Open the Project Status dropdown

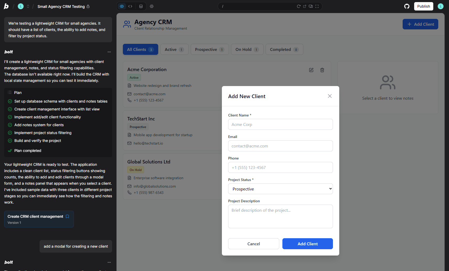pyautogui.click(x=280, y=189)
